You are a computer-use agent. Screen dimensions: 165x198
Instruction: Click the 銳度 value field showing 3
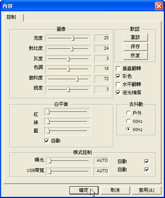102,90
